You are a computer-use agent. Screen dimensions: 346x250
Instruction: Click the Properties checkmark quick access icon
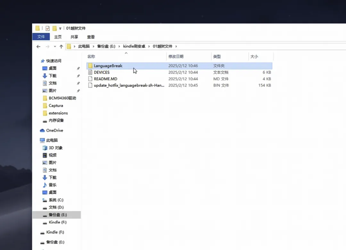pyautogui.click(x=47, y=28)
